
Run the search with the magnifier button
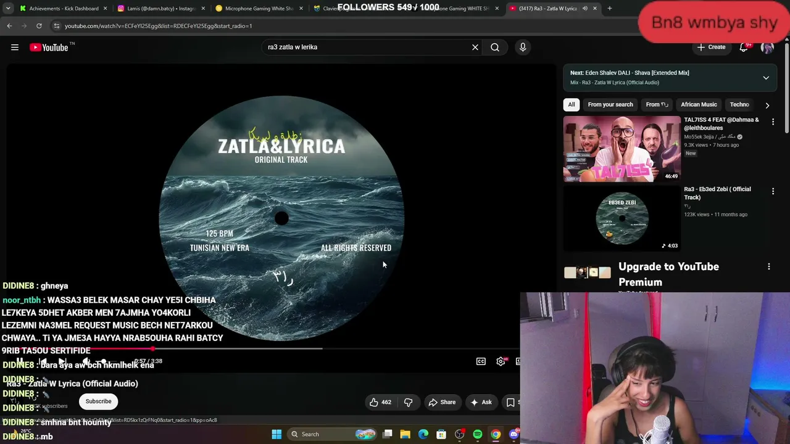pyautogui.click(x=495, y=47)
